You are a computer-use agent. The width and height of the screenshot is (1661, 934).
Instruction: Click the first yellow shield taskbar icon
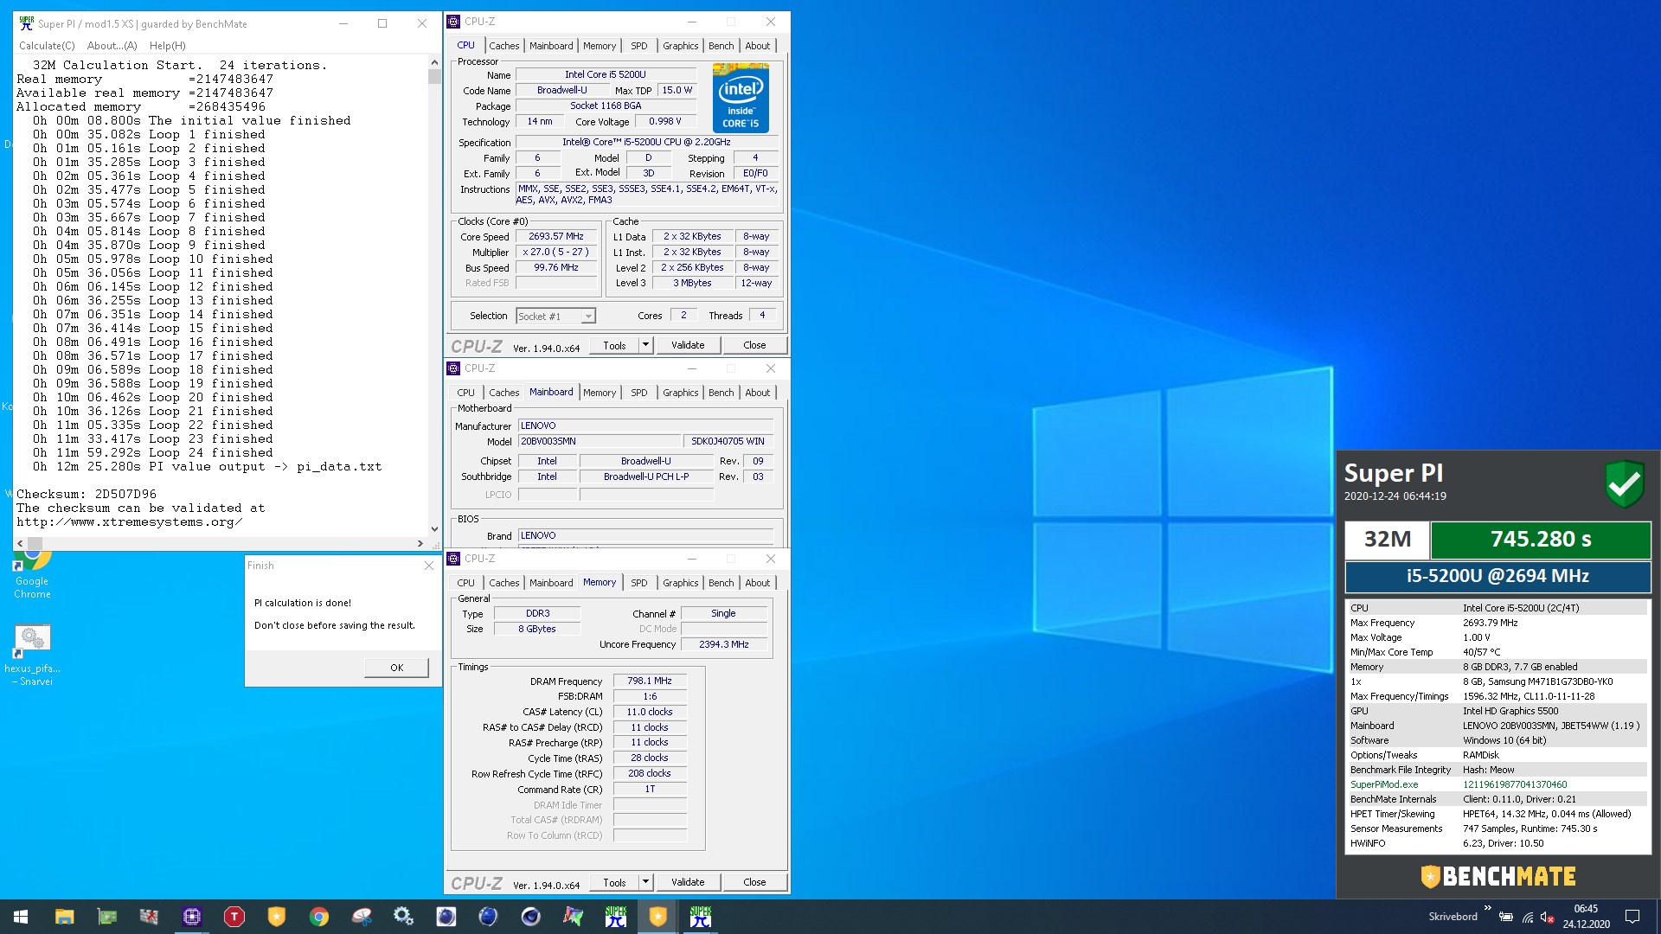tap(276, 917)
